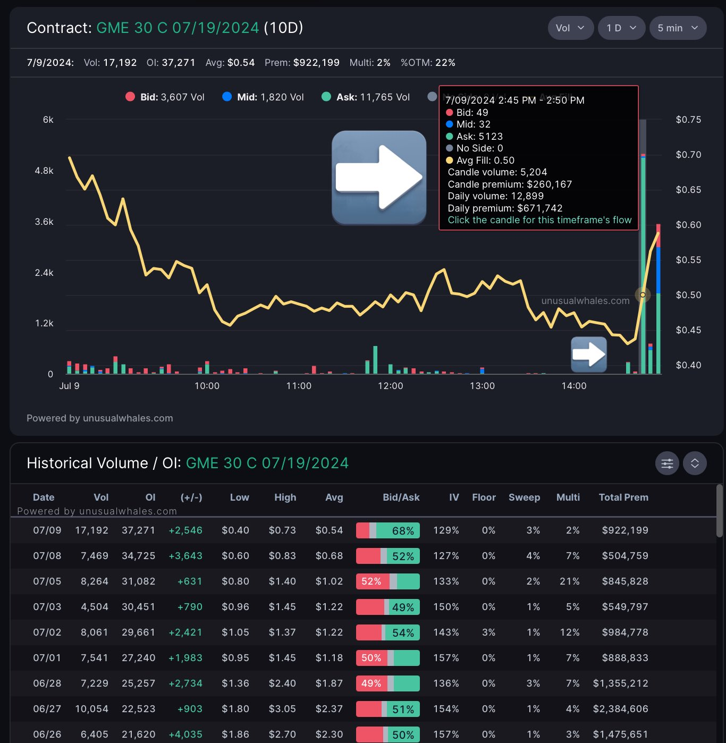
Task: Click Multi value 21%
Action: tap(570, 581)
